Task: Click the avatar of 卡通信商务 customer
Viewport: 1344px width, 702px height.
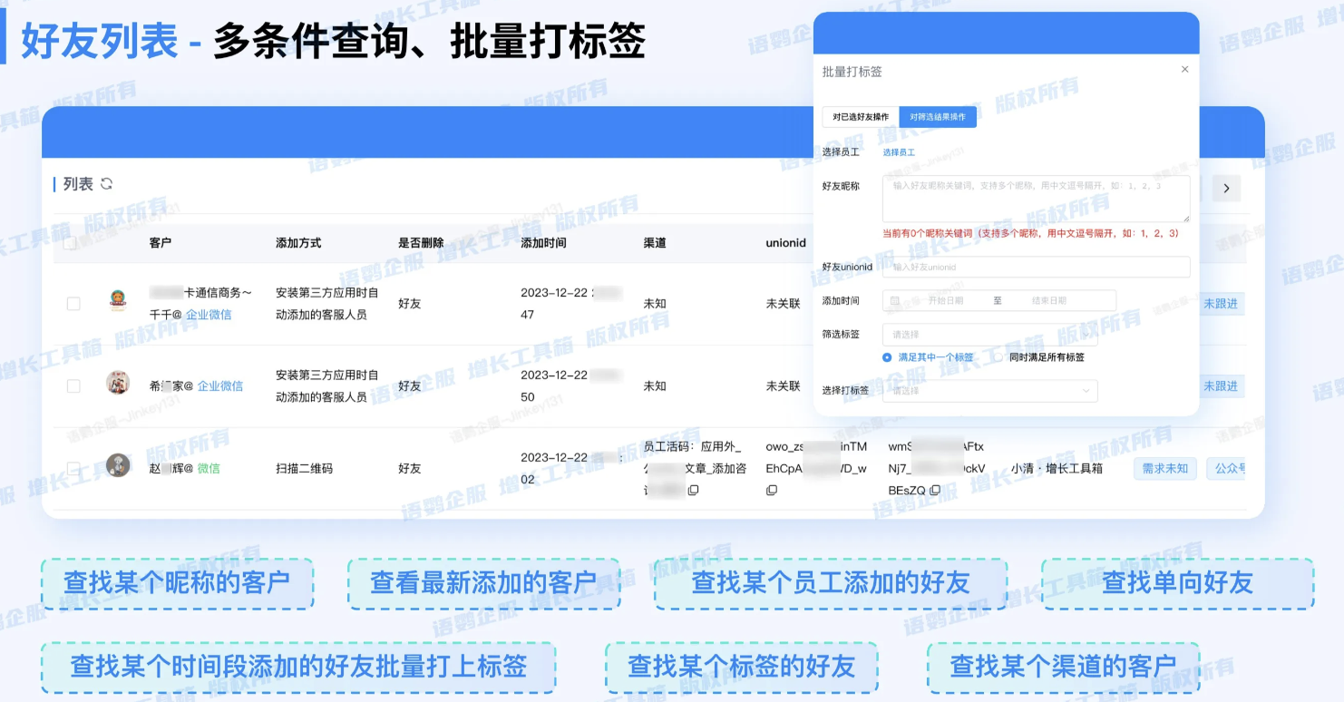Action: click(118, 301)
